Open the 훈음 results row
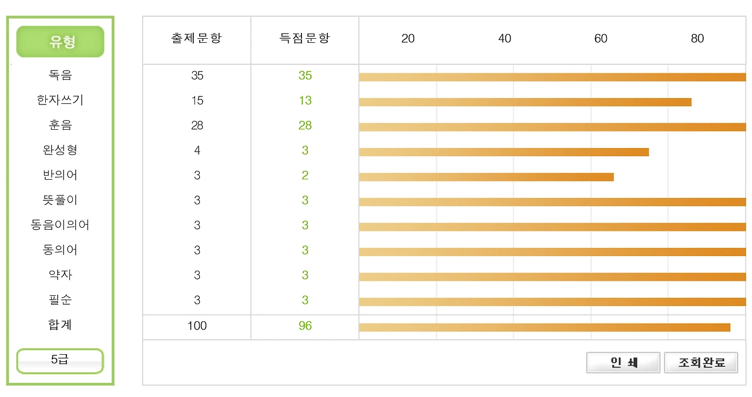Image resolution: width=752 pixels, height=397 pixels. click(x=59, y=125)
